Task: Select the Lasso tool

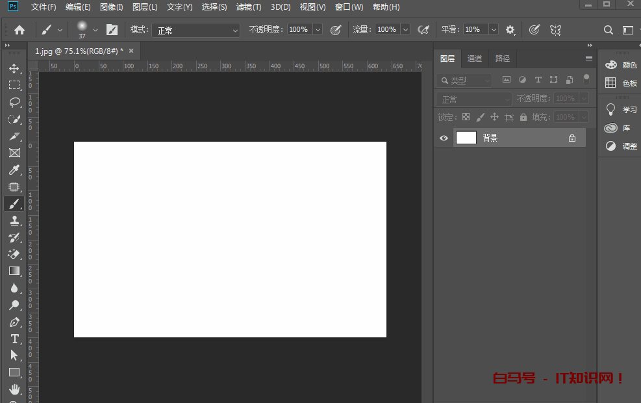Action: tap(14, 102)
